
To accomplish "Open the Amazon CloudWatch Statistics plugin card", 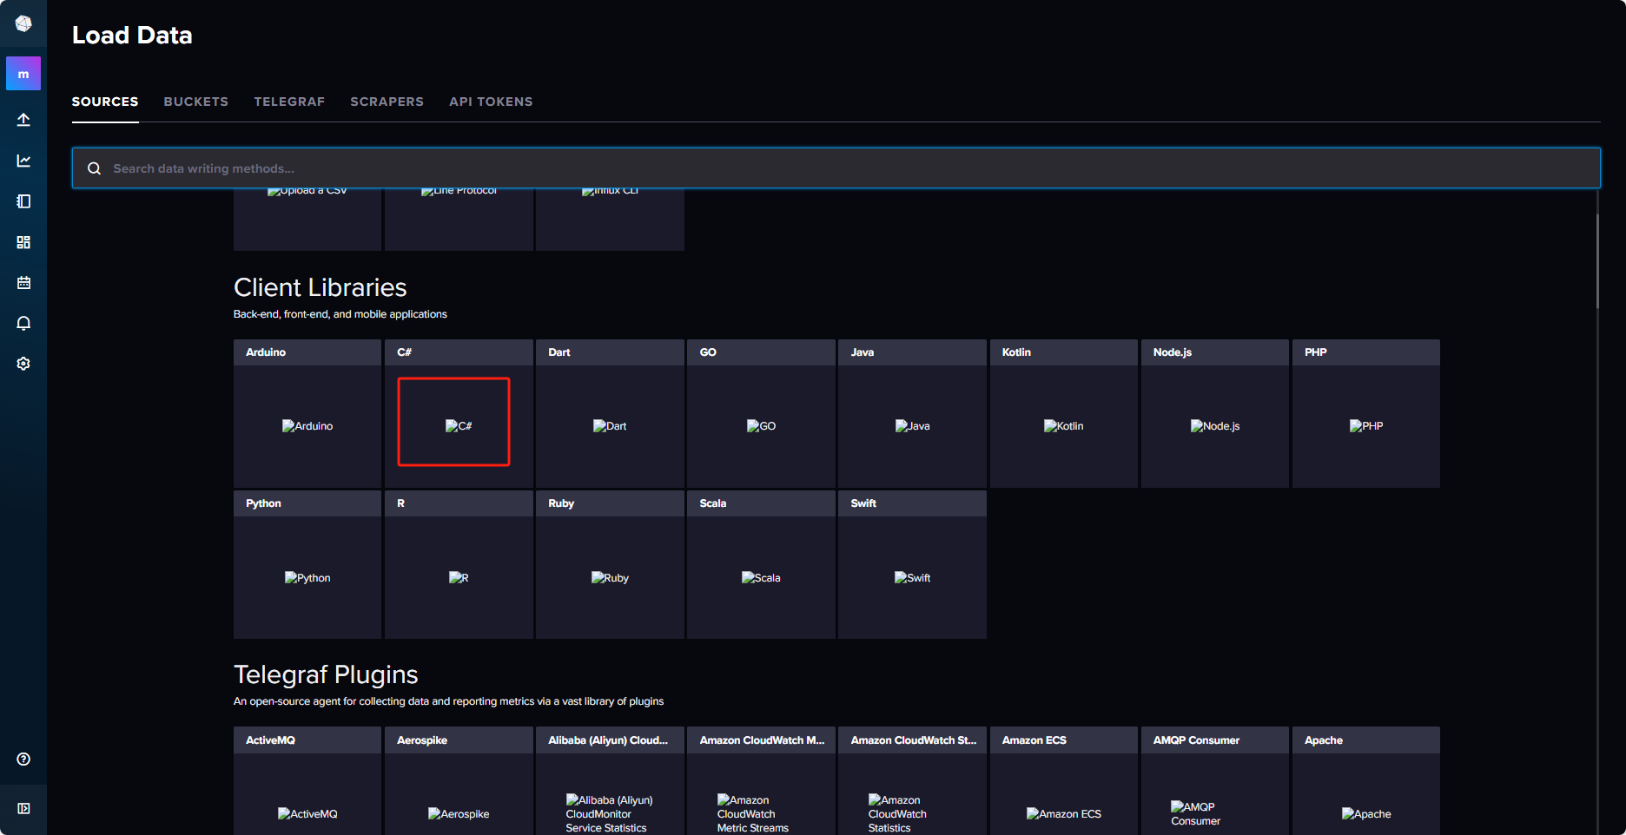I will coord(912,781).
